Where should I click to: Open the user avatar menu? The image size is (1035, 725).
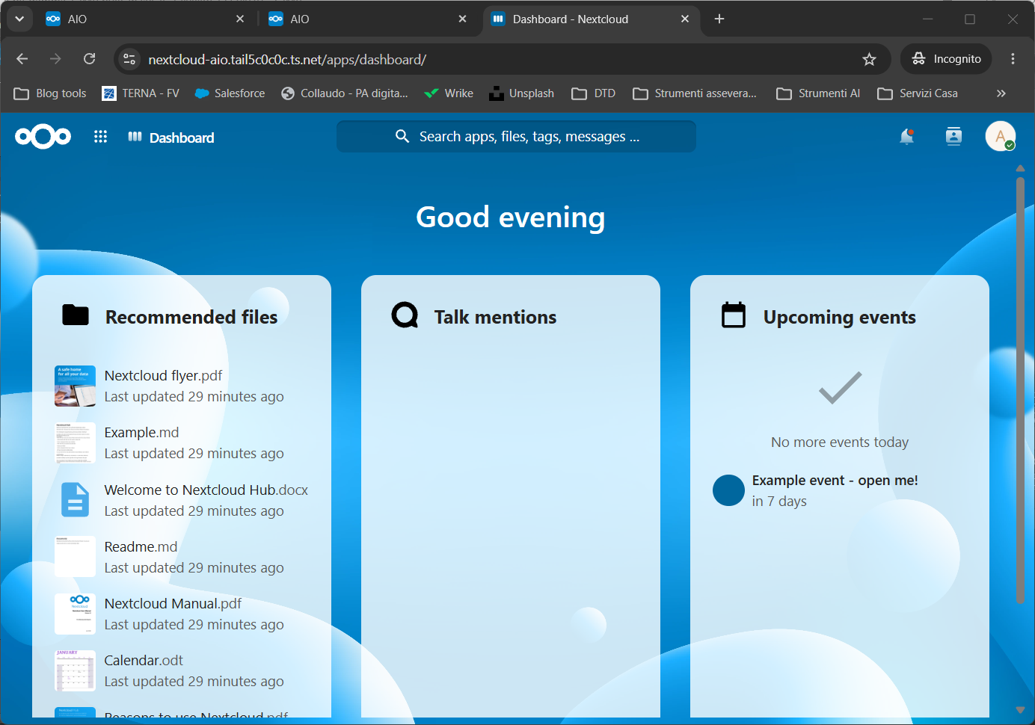click(x=1000, y=137)
